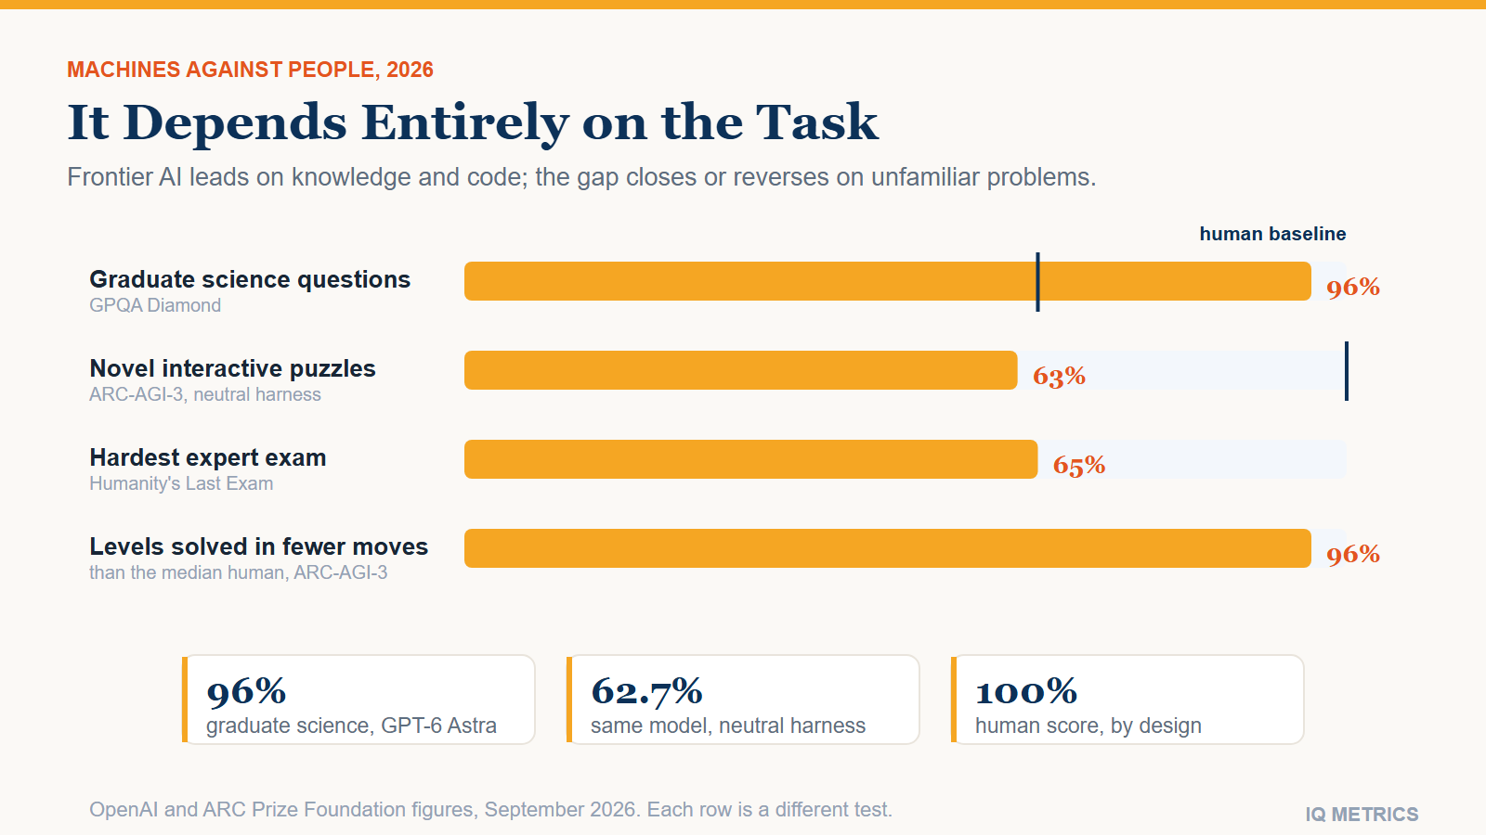Select the Humanity's Last Exam subtitle
1486x835 pixels.
(x=181, y=483)
